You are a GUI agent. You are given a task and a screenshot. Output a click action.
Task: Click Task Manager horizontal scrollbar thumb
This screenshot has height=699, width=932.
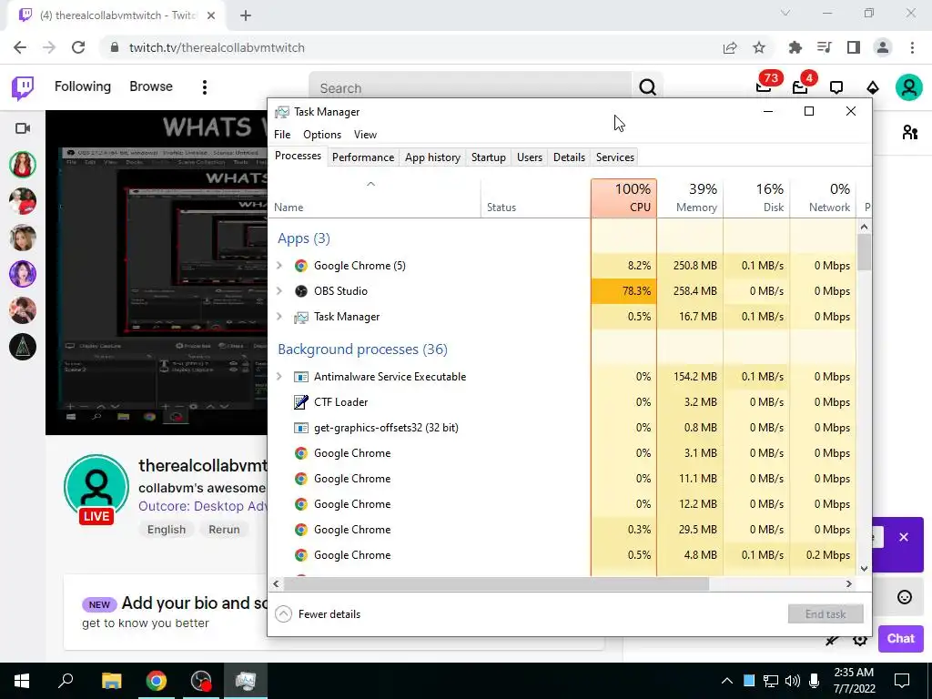(496, 583)
